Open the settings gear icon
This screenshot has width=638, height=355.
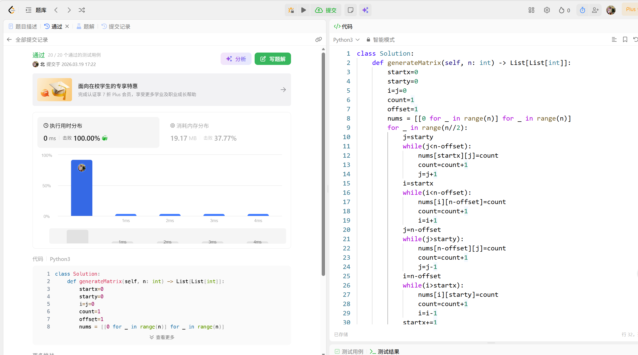547,10
